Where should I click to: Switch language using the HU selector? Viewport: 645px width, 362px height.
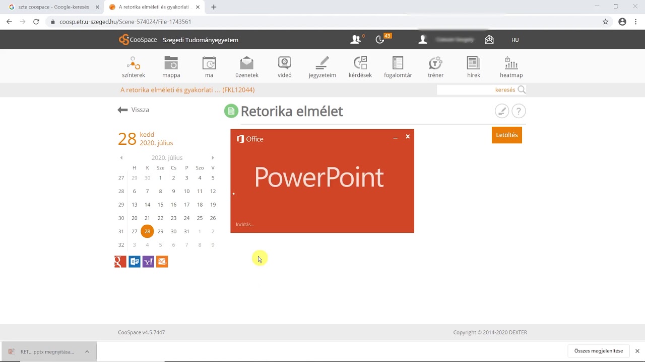click(x=515, y=40)
